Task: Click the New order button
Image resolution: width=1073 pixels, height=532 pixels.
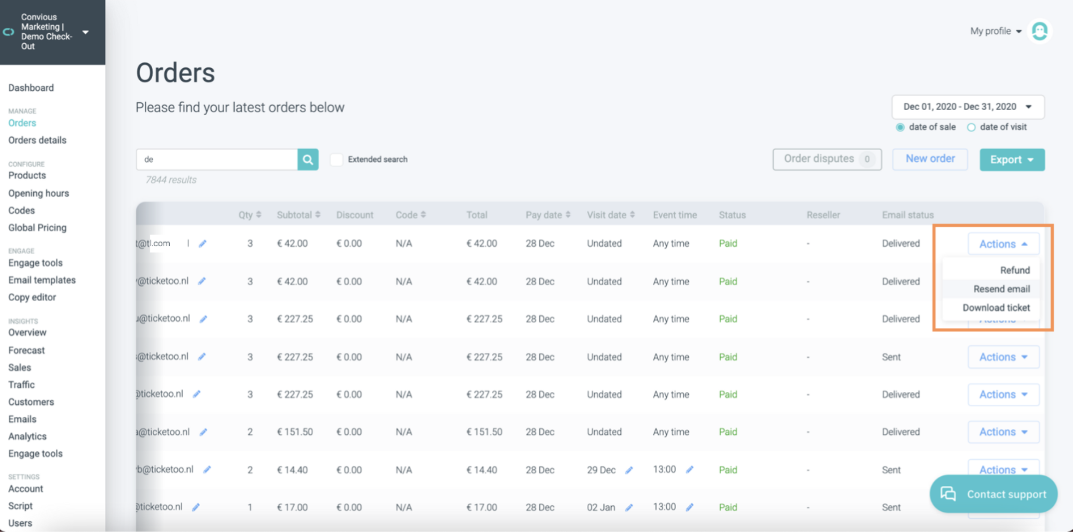Action: [930, 159]
